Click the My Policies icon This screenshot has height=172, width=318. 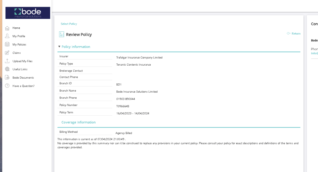(7, 44)
